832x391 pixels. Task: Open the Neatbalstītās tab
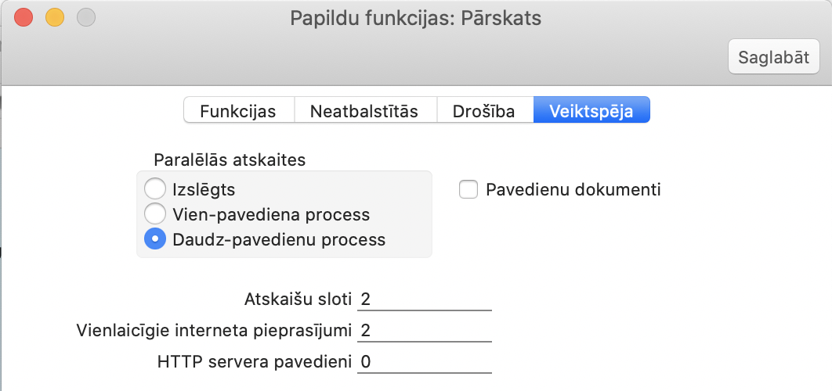click(364, 110)
